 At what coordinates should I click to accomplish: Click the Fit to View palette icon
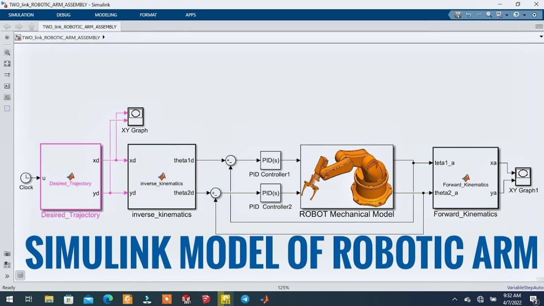7,64
